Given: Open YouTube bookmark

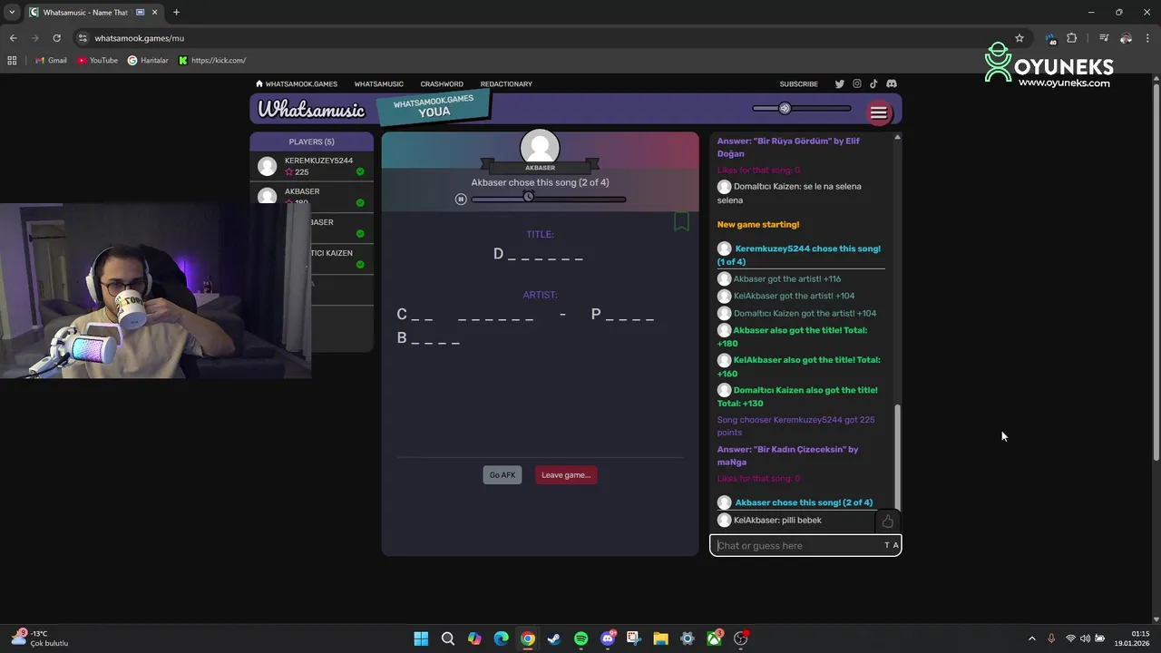Looking at the screenshot, I should [x=98, y=61].
